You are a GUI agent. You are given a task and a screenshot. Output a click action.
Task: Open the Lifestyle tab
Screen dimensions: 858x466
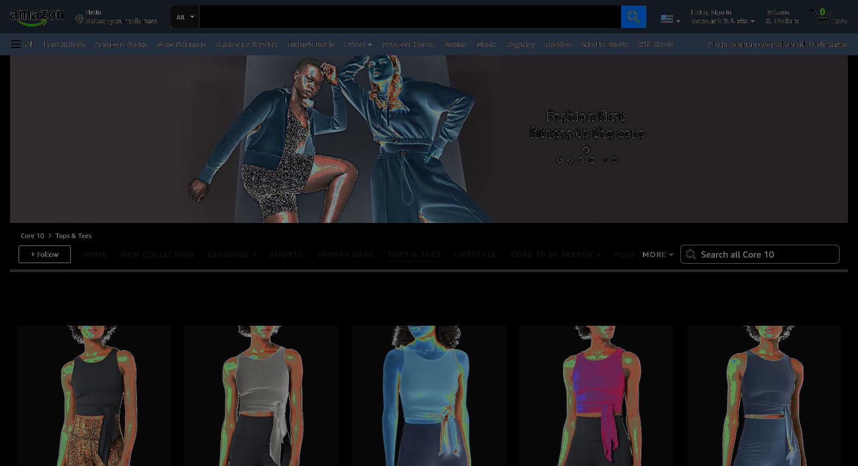[475, 254]
